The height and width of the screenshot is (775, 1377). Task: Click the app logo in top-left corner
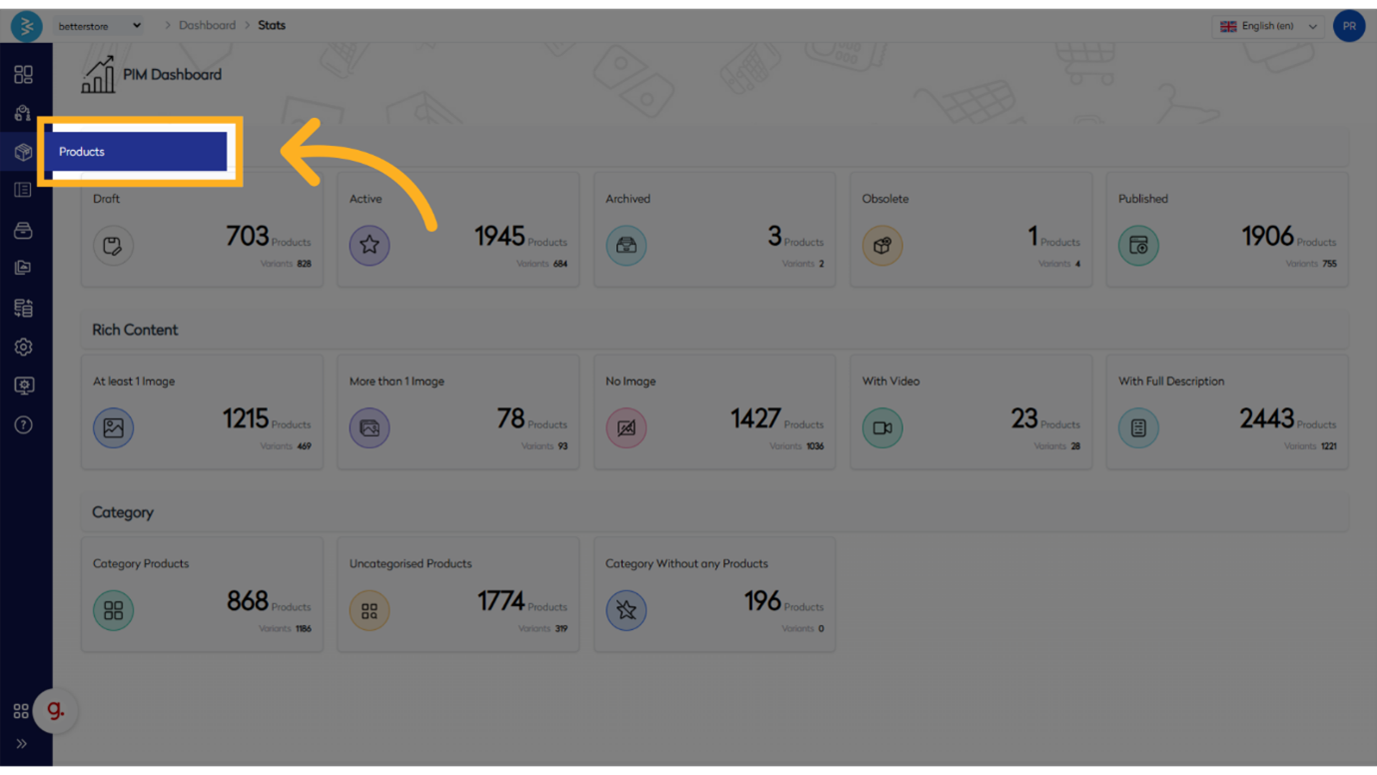pos(26,26)
